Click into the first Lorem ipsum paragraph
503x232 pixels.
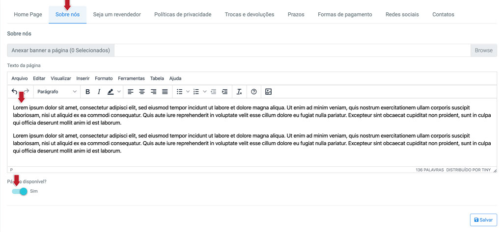[252, 115]
